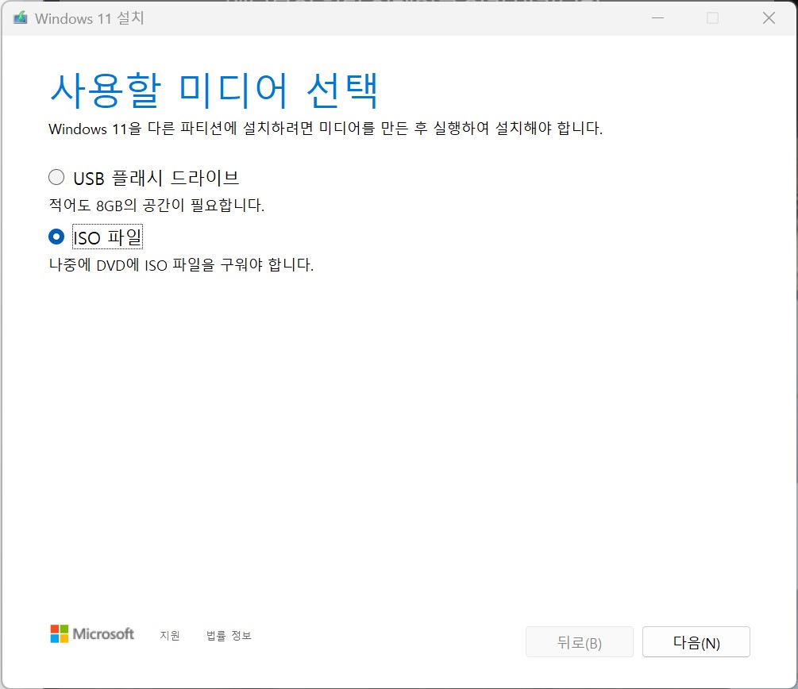Click the heading 사용할 미디어 선택
This screenshot has width=798, height=689.
214,90
